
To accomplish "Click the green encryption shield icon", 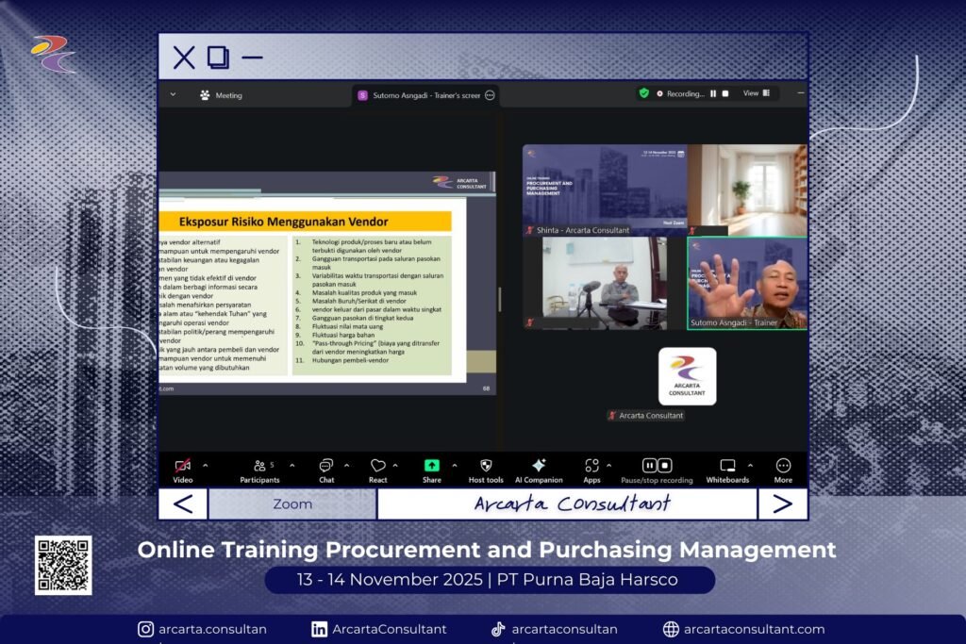I will pos(644,93).
